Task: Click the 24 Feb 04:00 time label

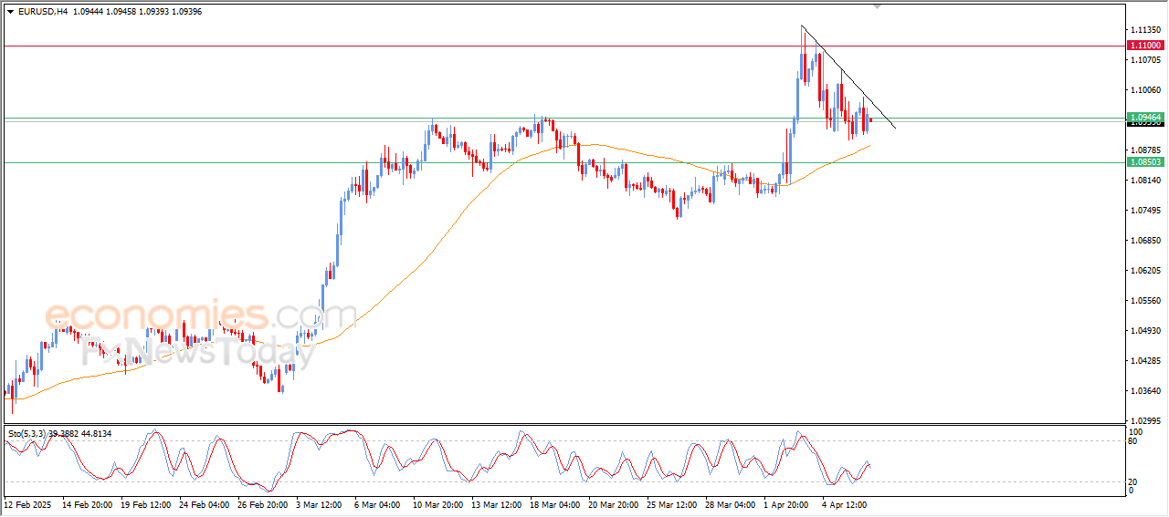Action: point(205,503)
